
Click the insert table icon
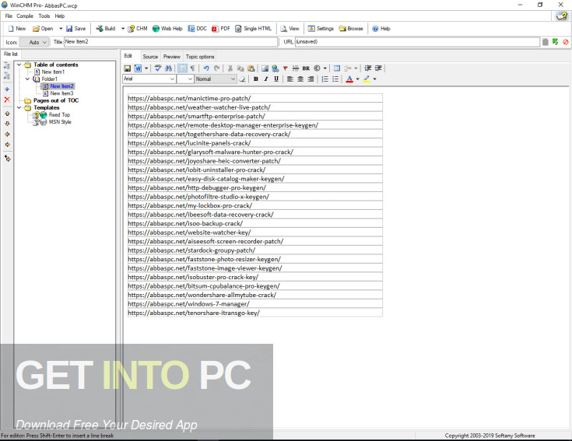[337, 68]
